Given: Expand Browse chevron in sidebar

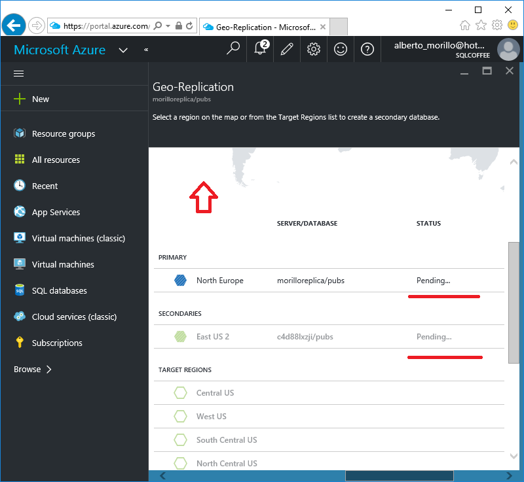Looking at the screenshot, I should click(x=49, y=369).
